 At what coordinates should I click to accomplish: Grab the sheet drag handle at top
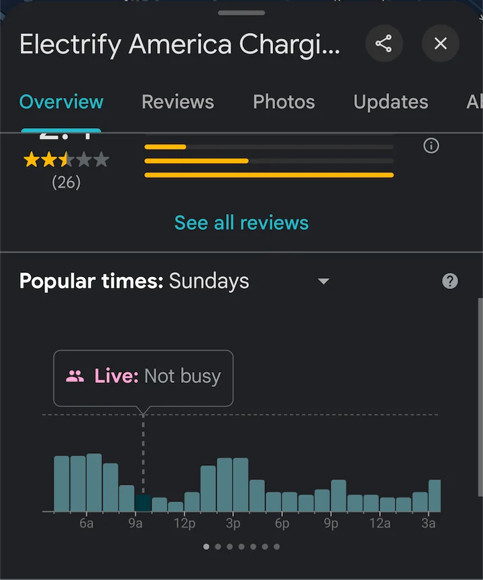click(x=241, y=13)
